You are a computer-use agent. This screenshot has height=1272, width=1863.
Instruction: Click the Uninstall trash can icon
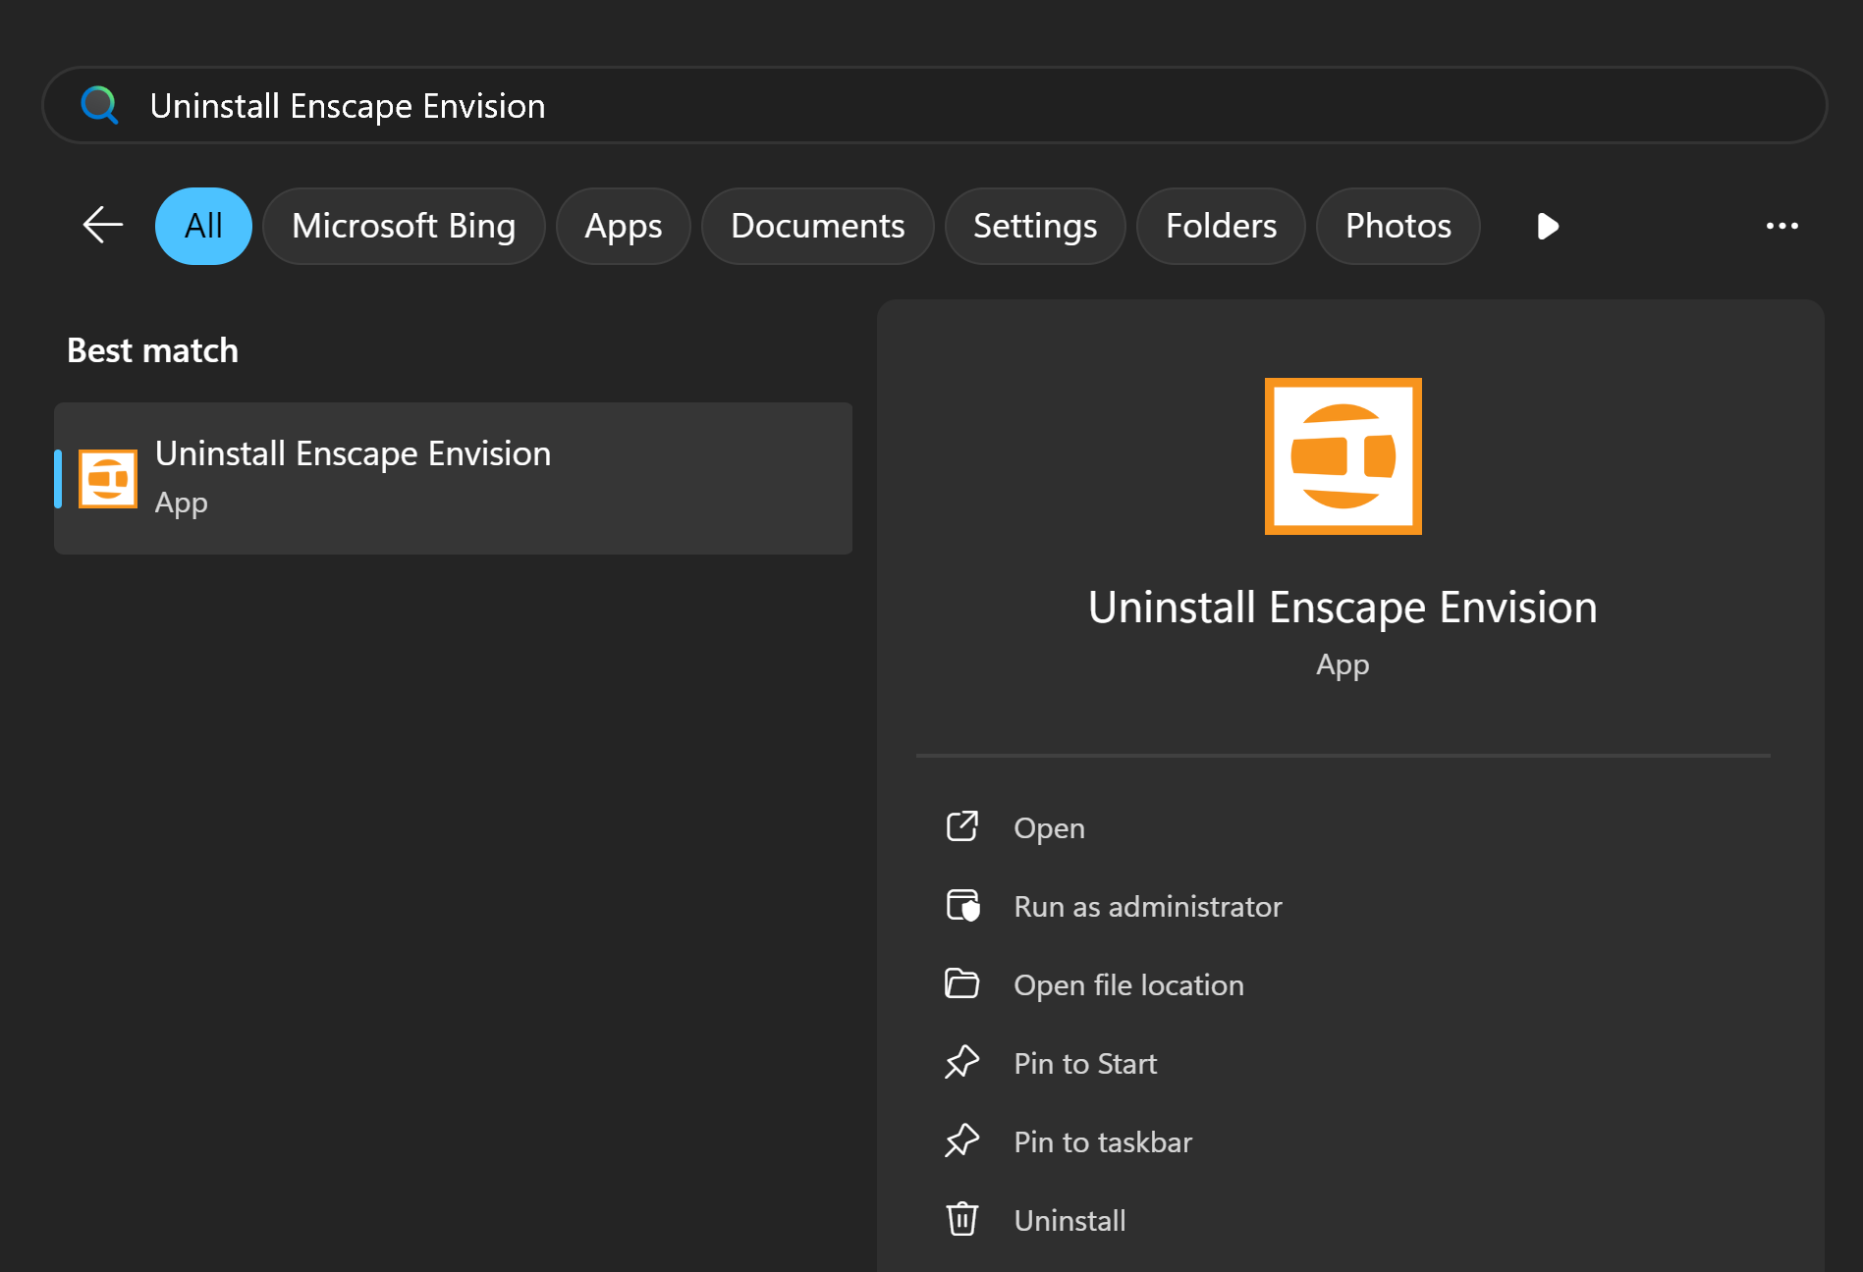(962, 1219)
